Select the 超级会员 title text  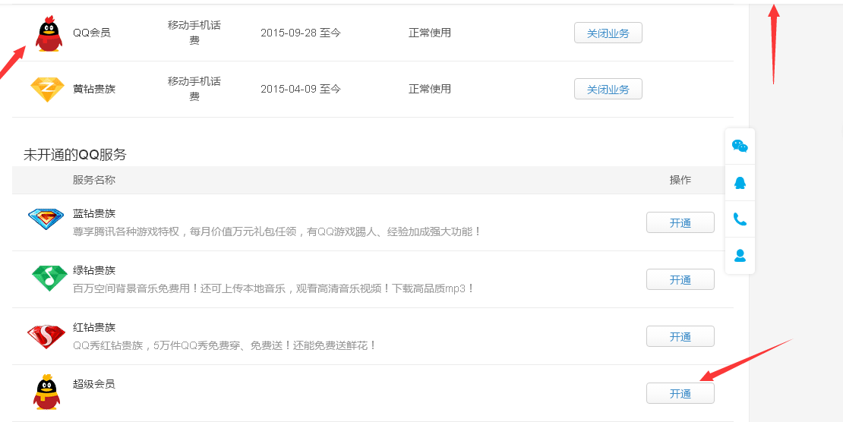pyautogui.click(x=94, y=384)
